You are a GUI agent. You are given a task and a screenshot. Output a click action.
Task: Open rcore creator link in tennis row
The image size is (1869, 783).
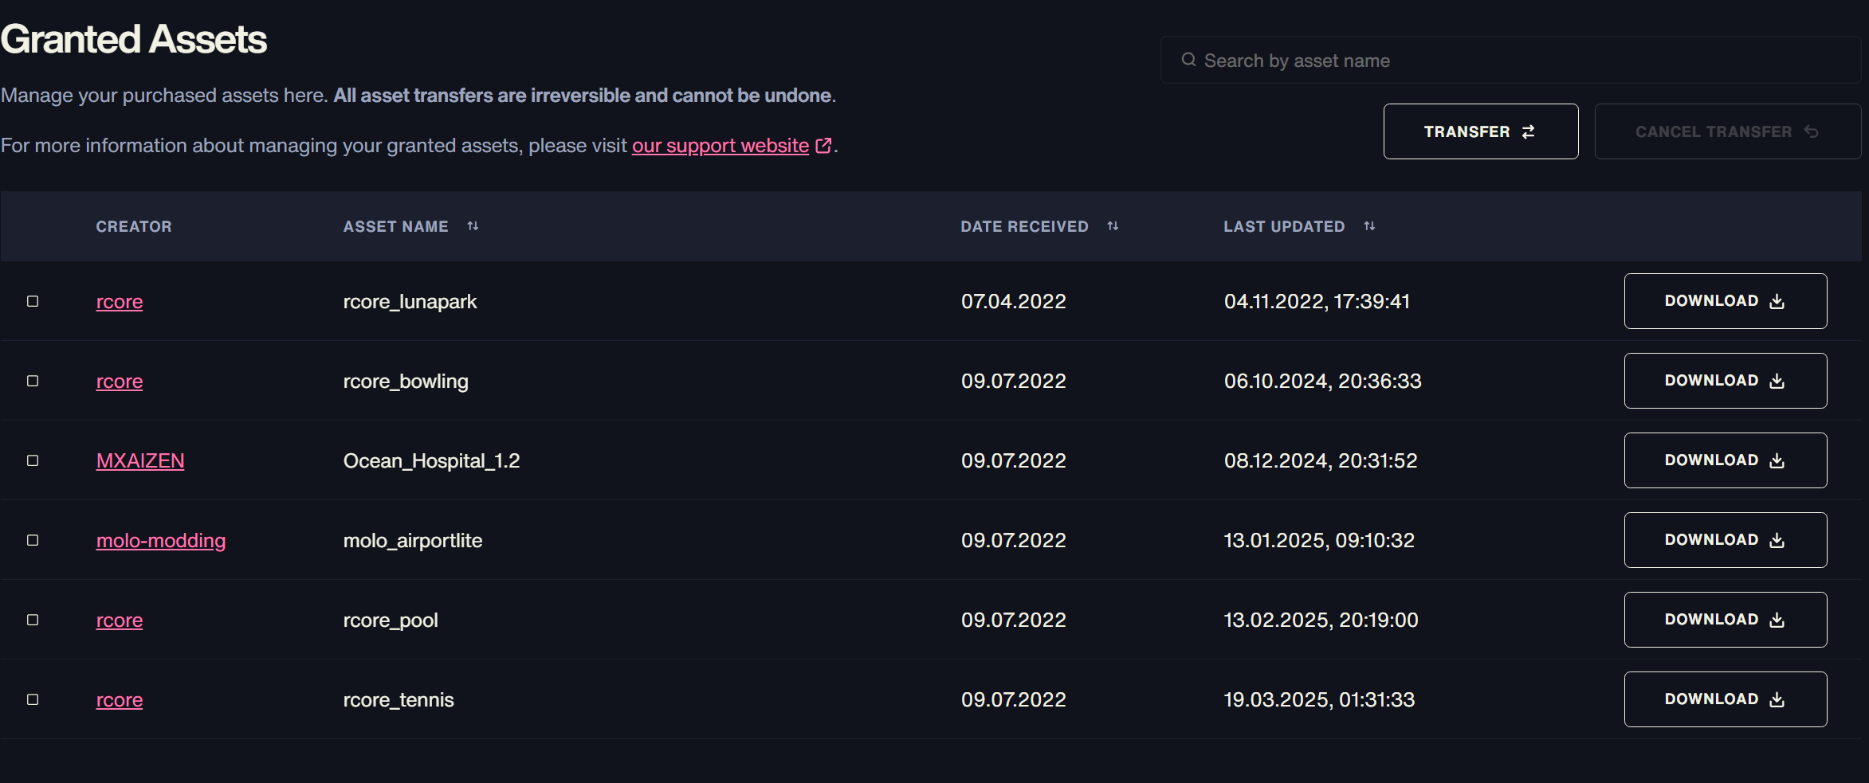pos(120,700)
